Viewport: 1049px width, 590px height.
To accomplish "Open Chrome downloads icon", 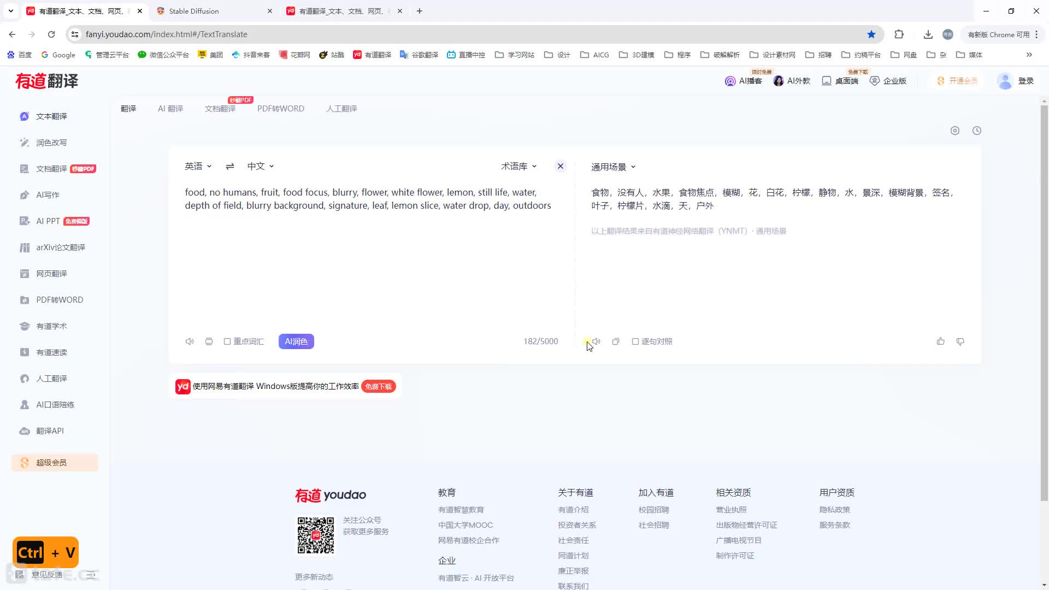I will [928, 34].
